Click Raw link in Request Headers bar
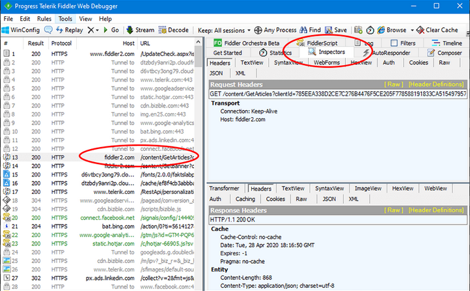 click(x=394, y=85)
